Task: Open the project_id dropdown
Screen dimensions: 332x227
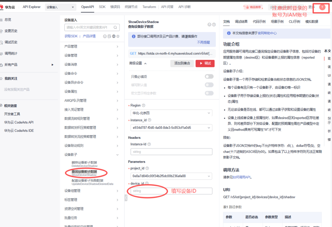Action: (x=171, y=176)
